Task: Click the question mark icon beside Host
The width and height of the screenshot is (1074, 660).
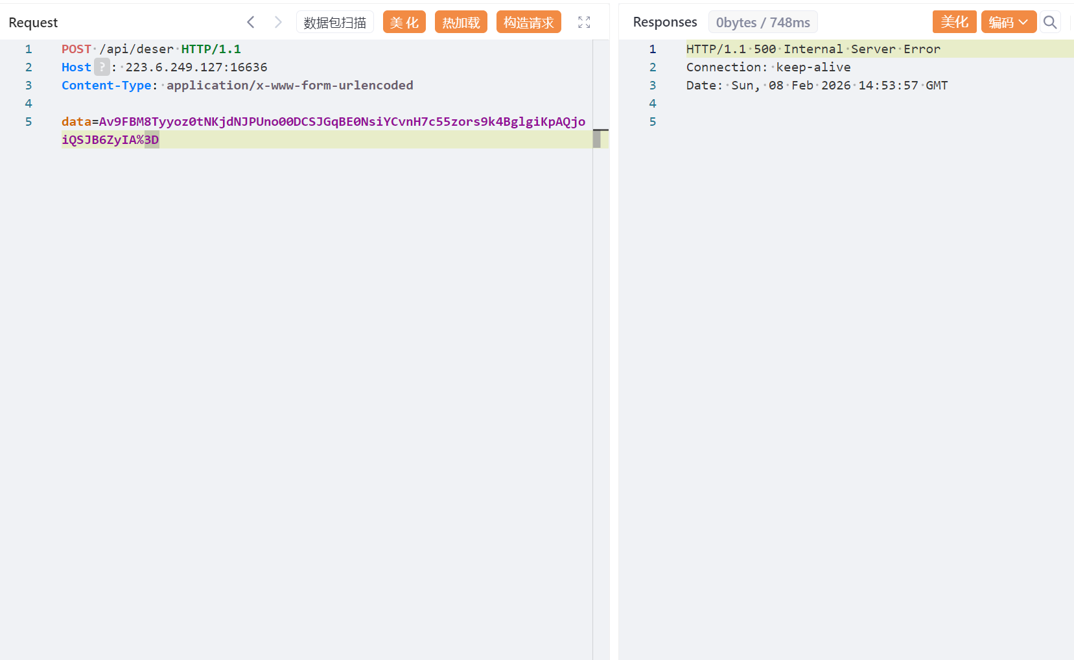Action: click(102, 67)
